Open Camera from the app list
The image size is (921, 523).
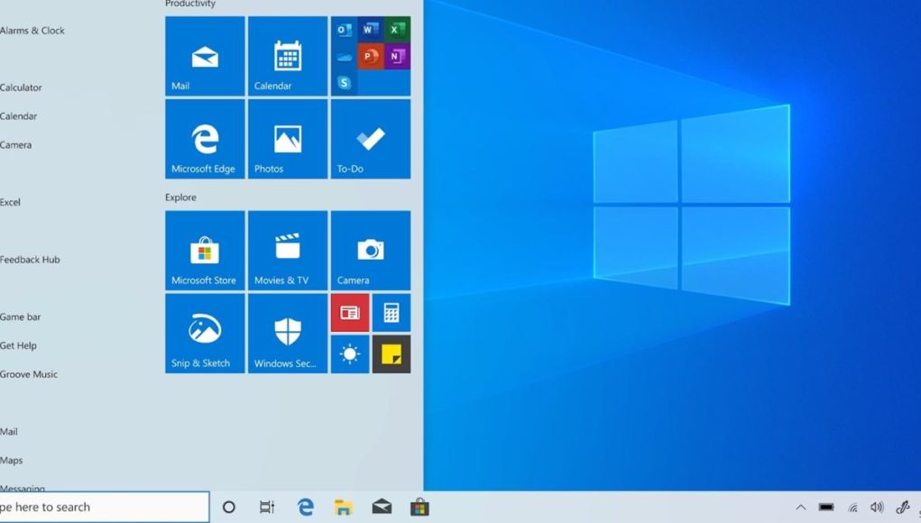click(x=16, y=145)
